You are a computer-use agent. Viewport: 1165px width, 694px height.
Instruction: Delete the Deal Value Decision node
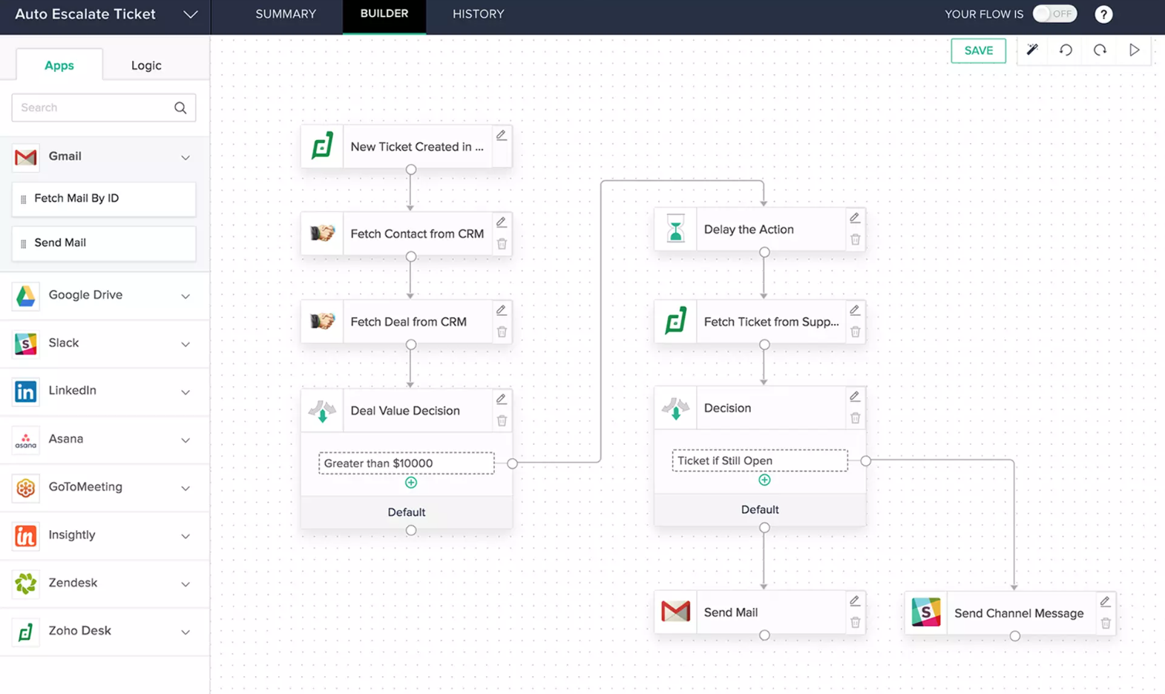coord(502,421)
